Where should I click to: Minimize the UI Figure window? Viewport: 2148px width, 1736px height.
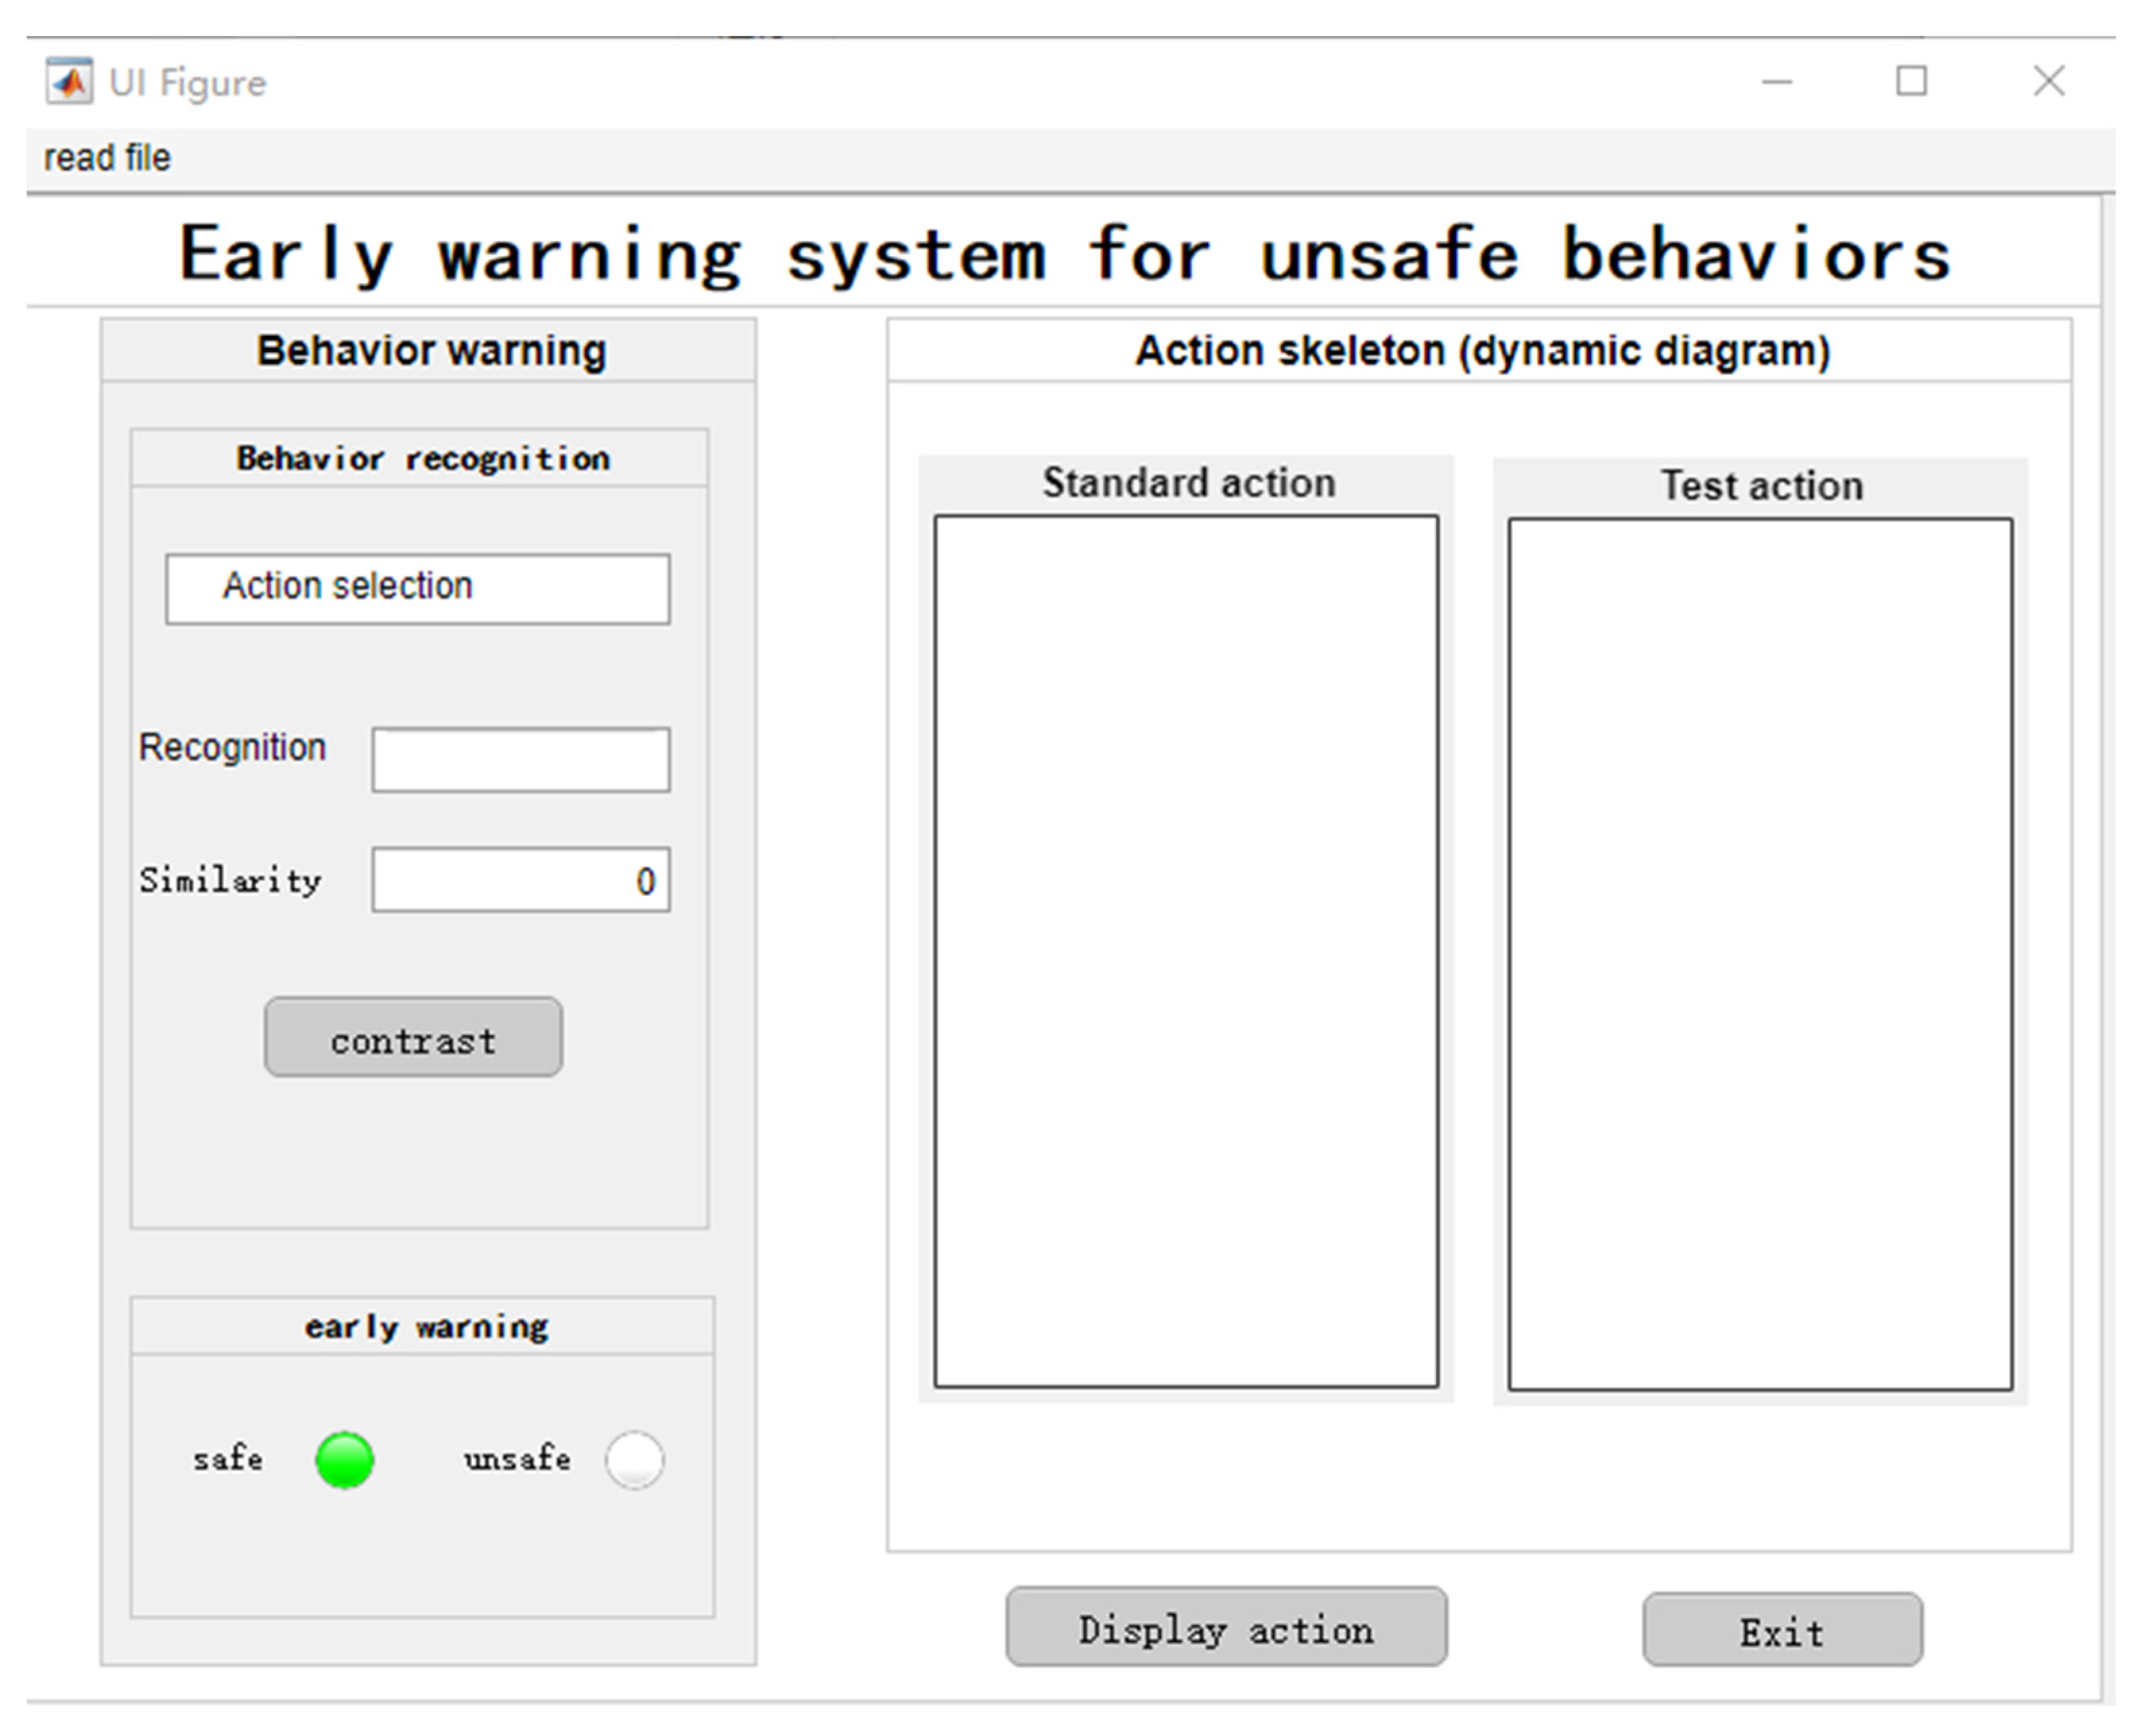point(1777,82)
